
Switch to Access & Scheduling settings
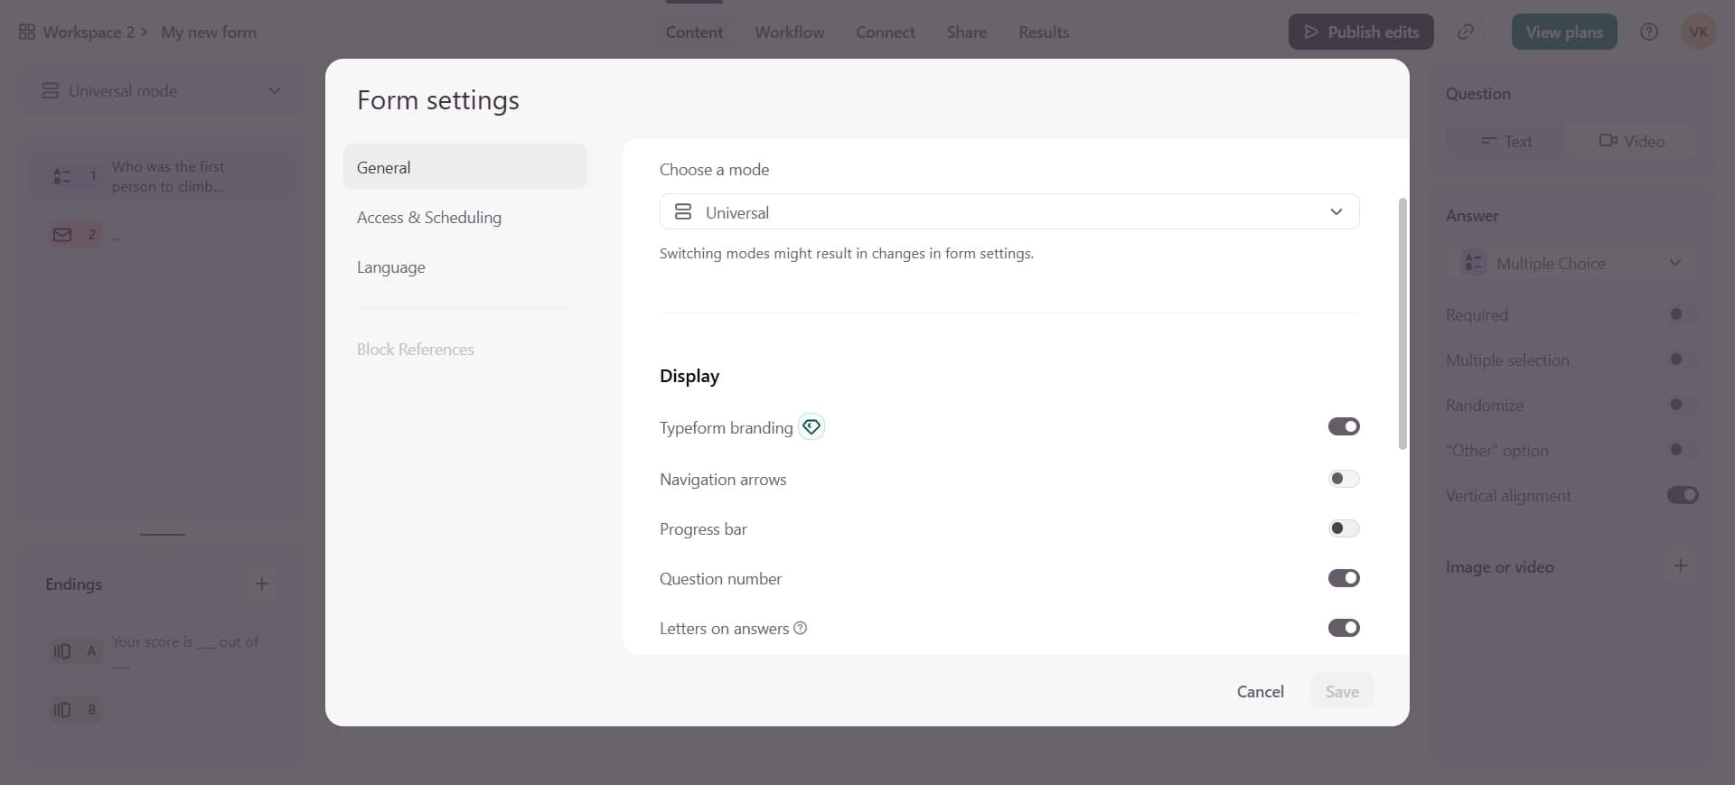click(x=429, y=218)
